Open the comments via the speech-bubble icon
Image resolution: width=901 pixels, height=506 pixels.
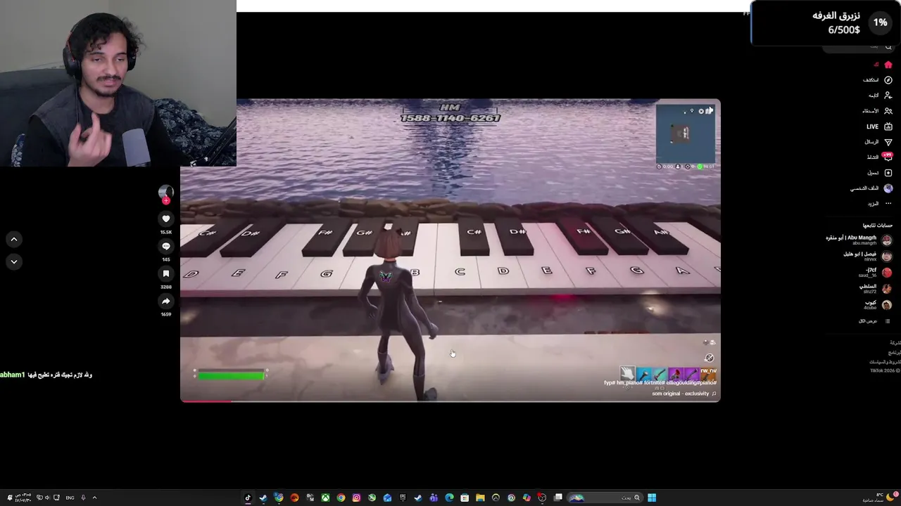pyautogui.click(x=166, y=246)
